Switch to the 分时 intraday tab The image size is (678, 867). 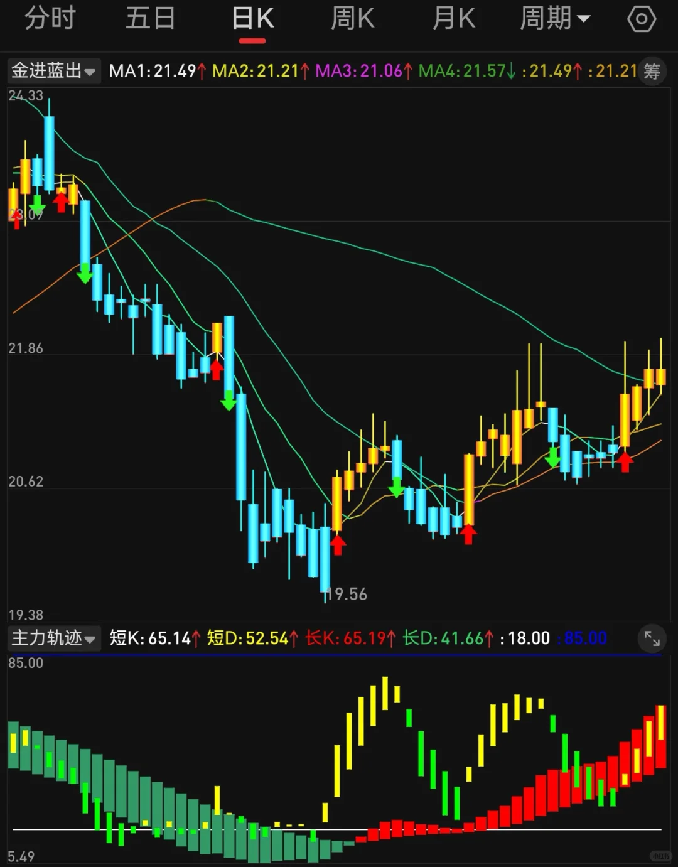point(50,18)
